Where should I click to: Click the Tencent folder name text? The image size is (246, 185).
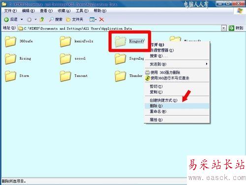(x=81, y=76)
